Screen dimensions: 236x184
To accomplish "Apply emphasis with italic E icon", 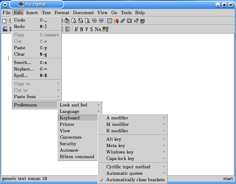I will 76,29.
